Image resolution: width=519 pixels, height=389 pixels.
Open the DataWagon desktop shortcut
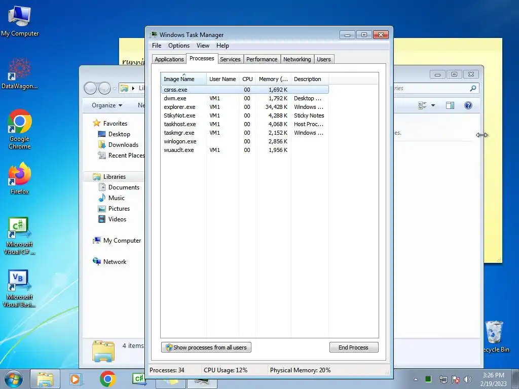(x=20, y=73)
